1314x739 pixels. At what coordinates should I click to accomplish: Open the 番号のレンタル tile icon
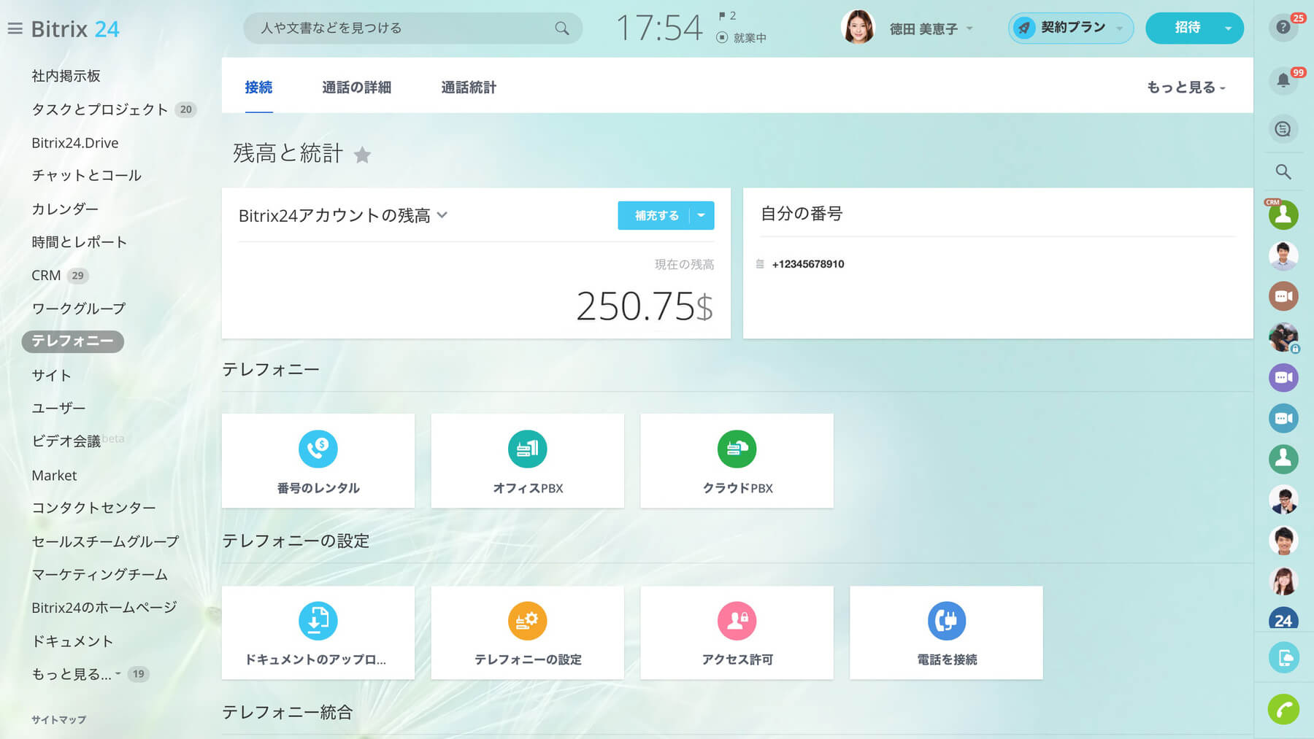tap(318, 449)
